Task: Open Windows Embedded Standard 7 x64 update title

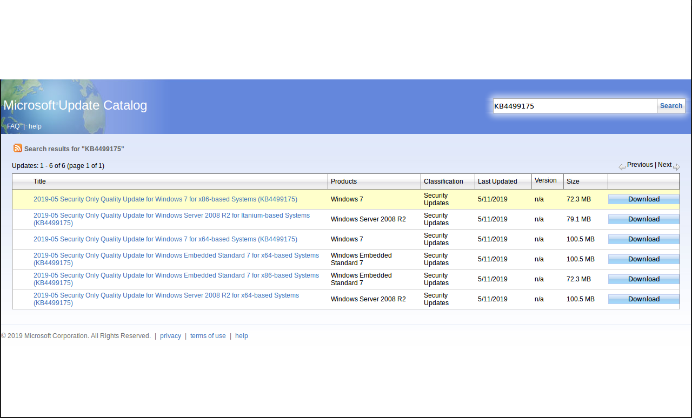Action: [x=176, y=255]
